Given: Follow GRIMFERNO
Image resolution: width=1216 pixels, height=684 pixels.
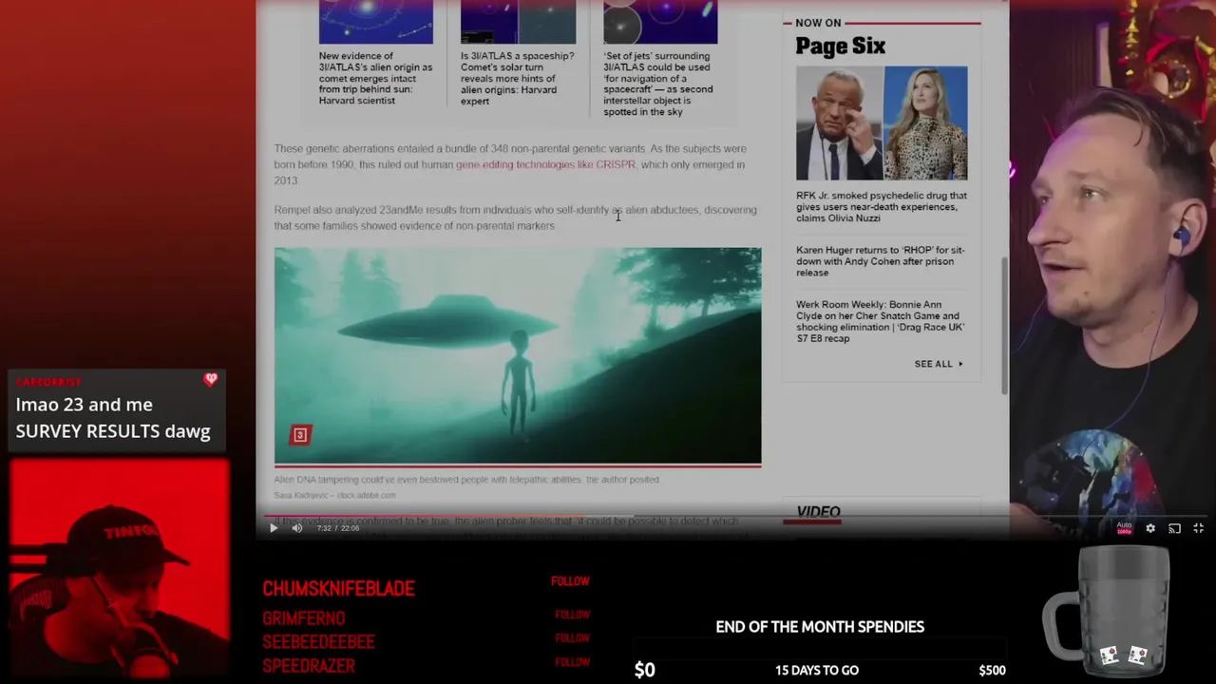Looking at the screenshot, I should (572, 615).
